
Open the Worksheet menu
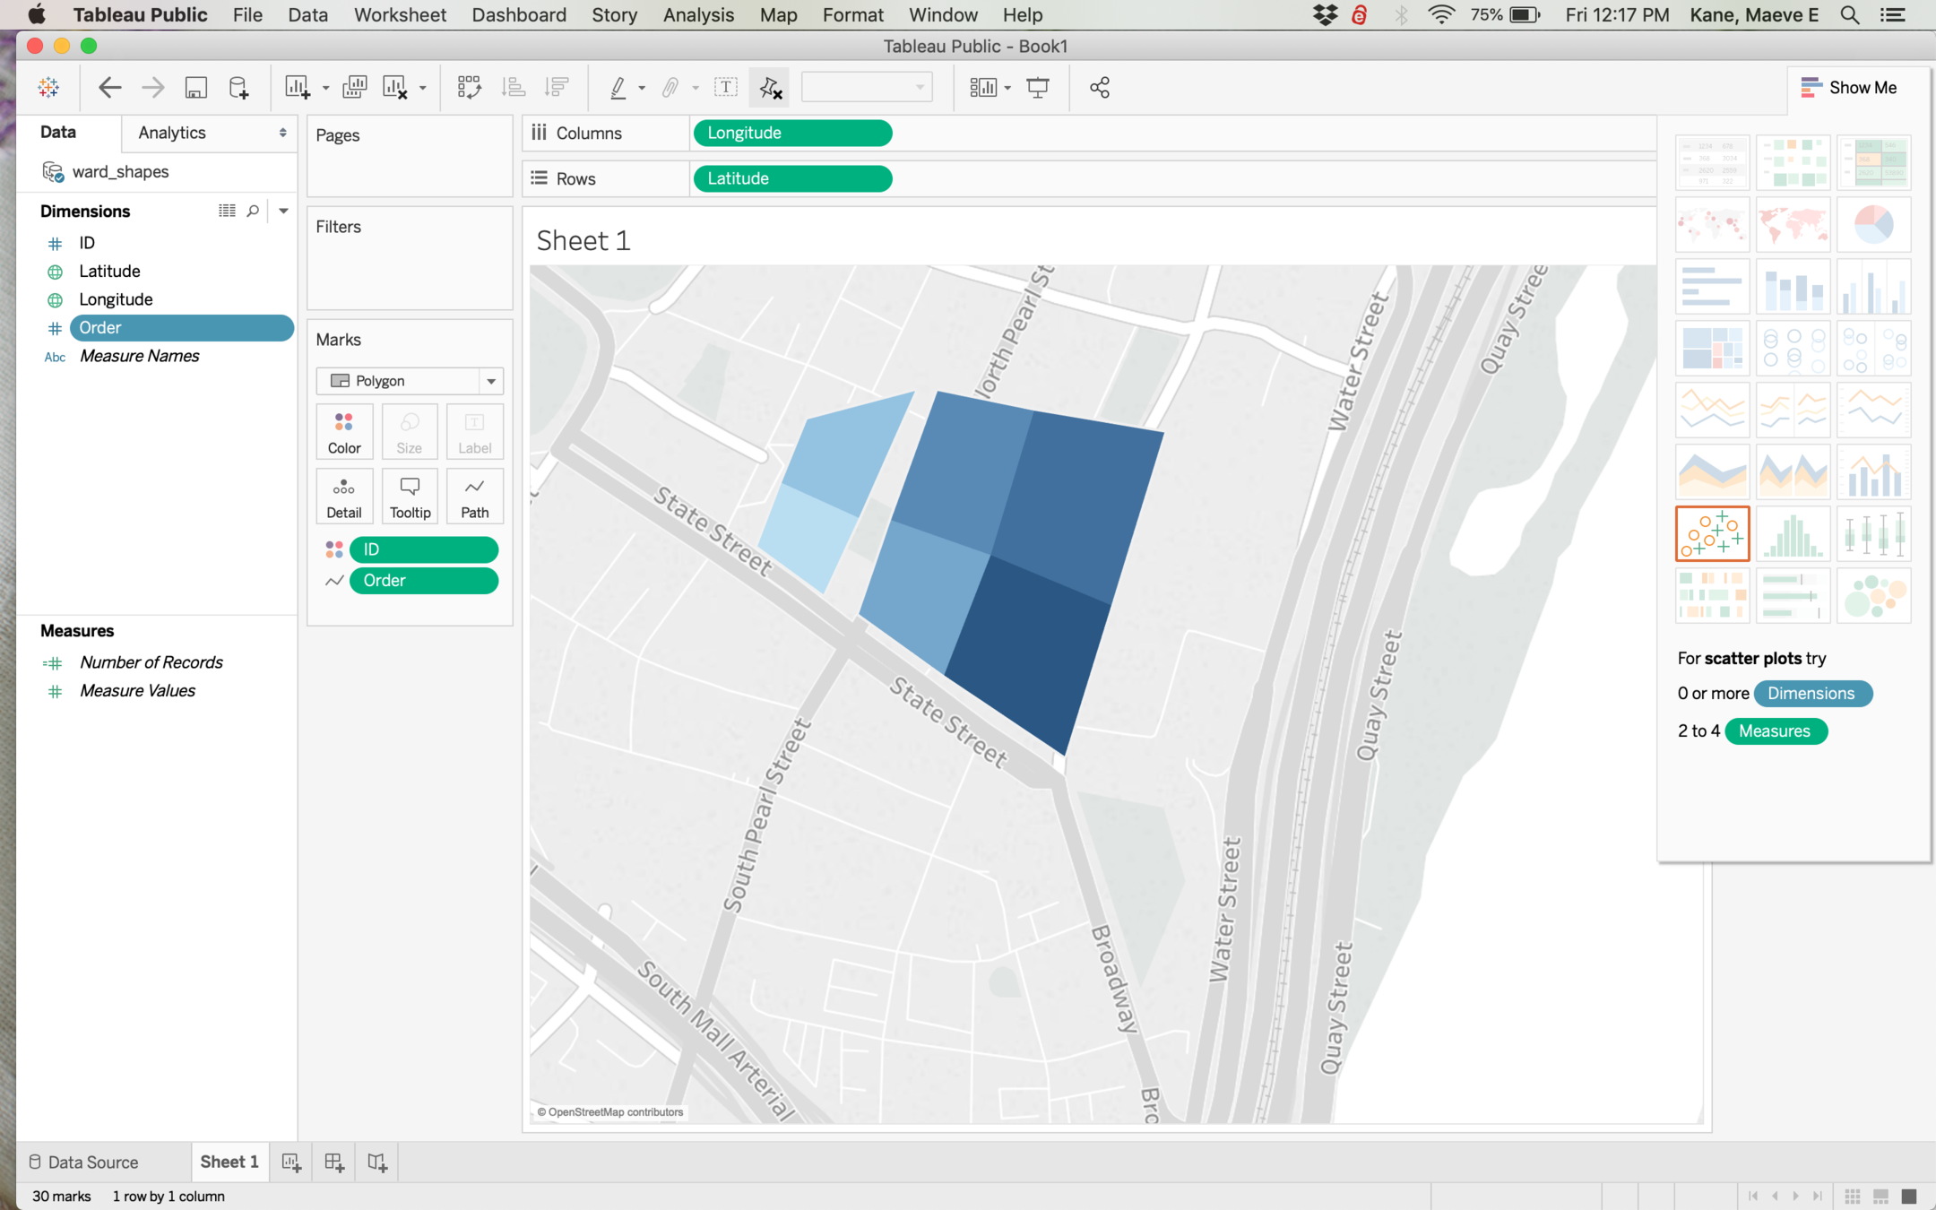point(400,15)
